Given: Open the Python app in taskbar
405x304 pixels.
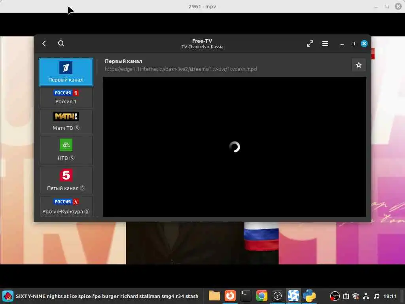Looking at the screenshot, I should coord(309,296).
